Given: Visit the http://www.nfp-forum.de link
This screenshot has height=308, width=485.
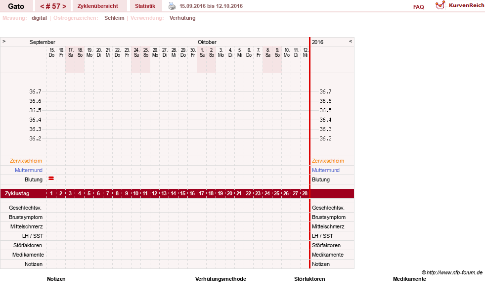Looking at the screenshot, I should coord(454,272).
